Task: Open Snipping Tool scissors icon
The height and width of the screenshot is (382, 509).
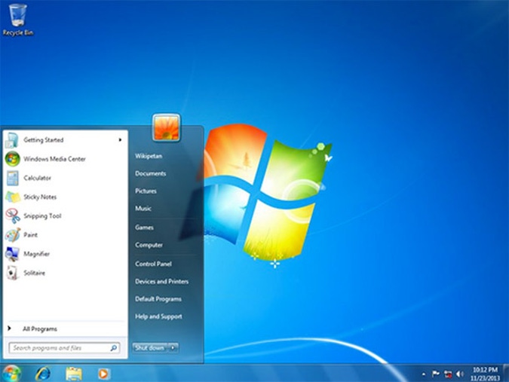Action: (x=13, y=216)
